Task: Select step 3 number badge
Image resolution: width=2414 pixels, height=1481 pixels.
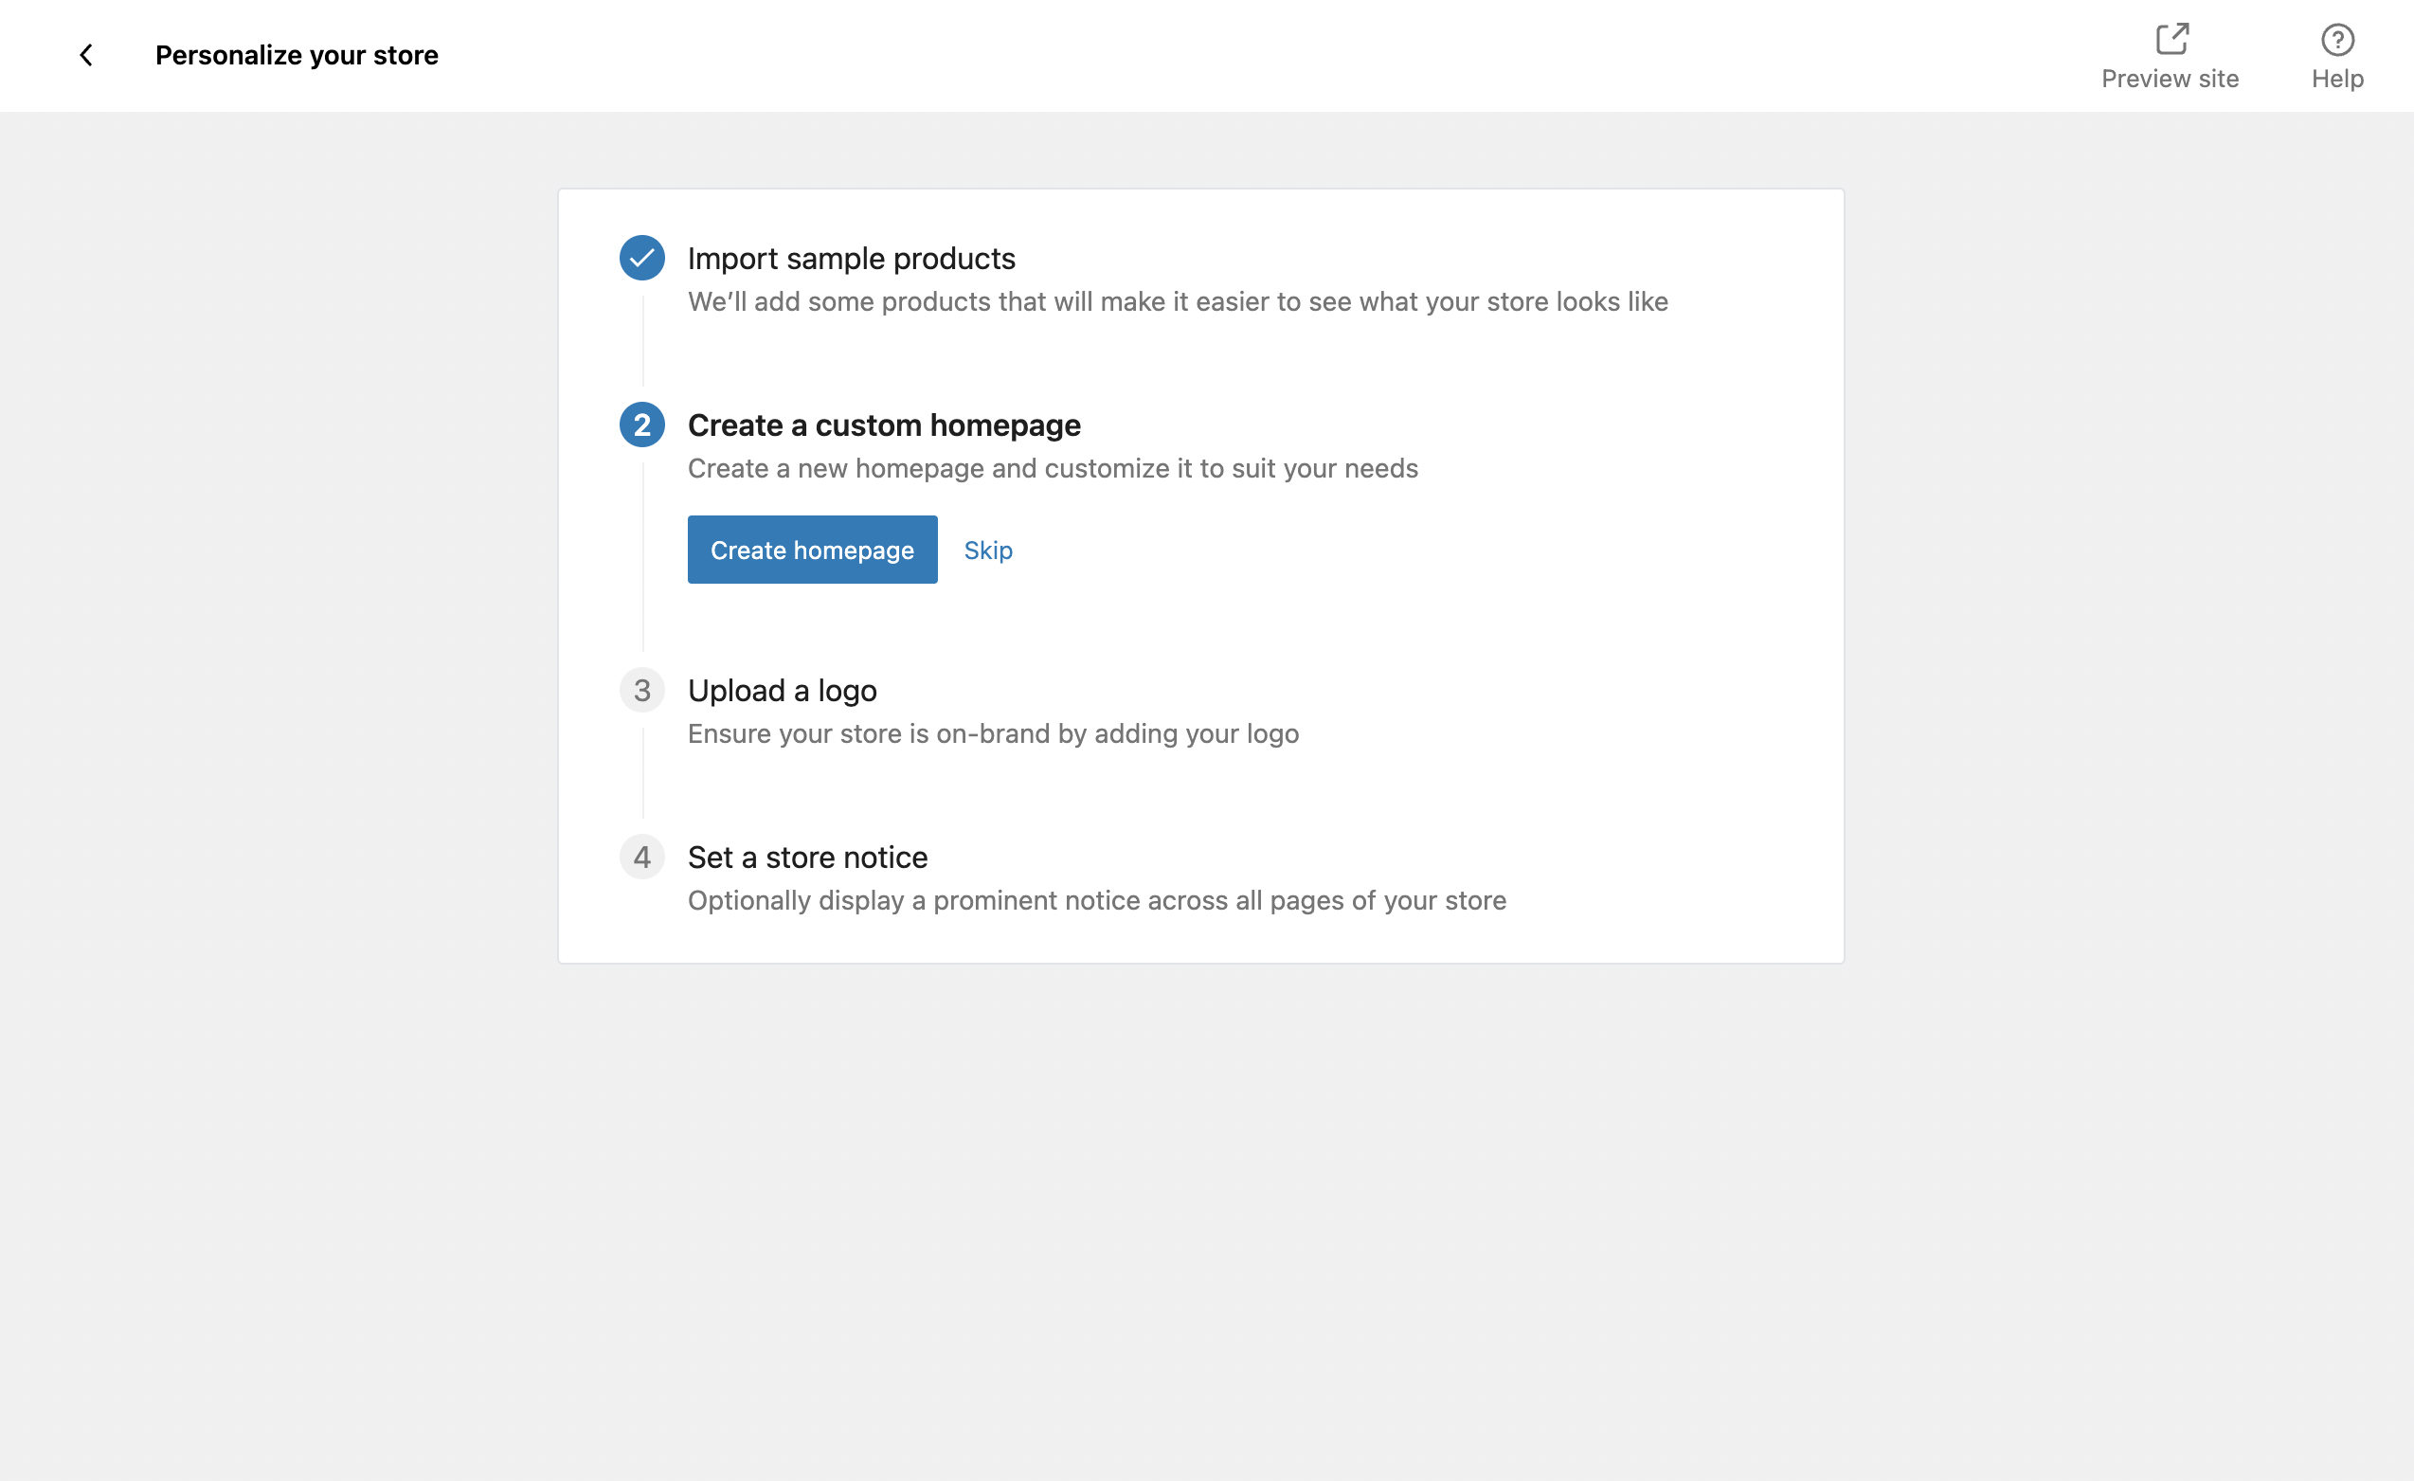Action: (x=641, y=690)
